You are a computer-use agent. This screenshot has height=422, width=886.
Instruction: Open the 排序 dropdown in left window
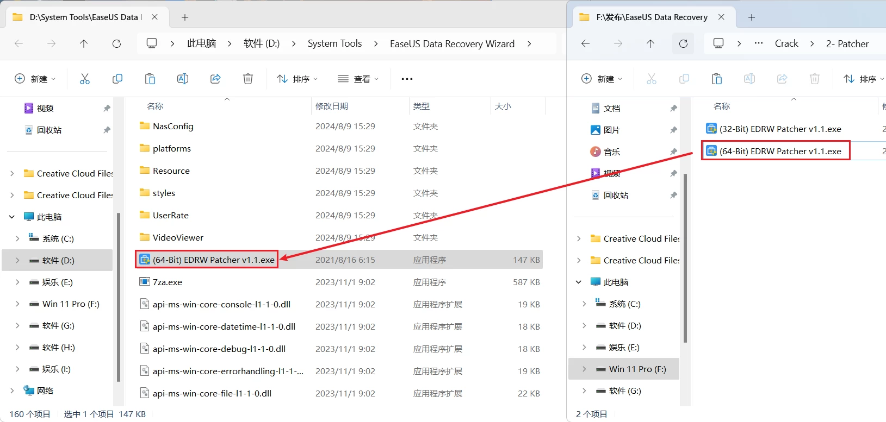pos(298,79)
